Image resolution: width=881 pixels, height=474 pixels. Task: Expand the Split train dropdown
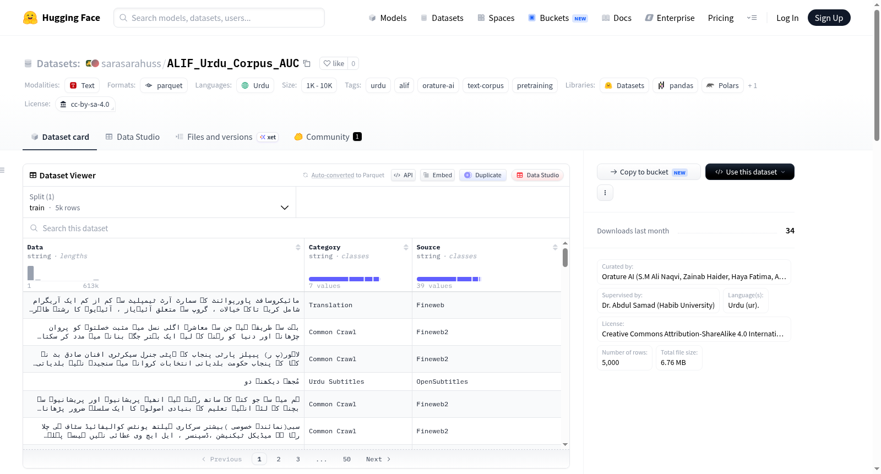160,202
